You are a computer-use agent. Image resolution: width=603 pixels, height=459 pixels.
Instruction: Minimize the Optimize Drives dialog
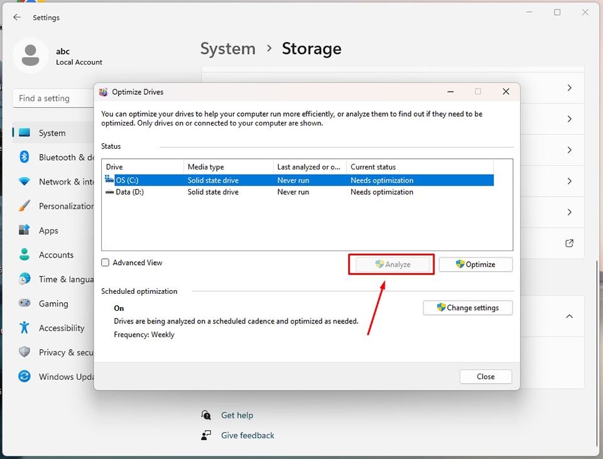click(450, 92)
